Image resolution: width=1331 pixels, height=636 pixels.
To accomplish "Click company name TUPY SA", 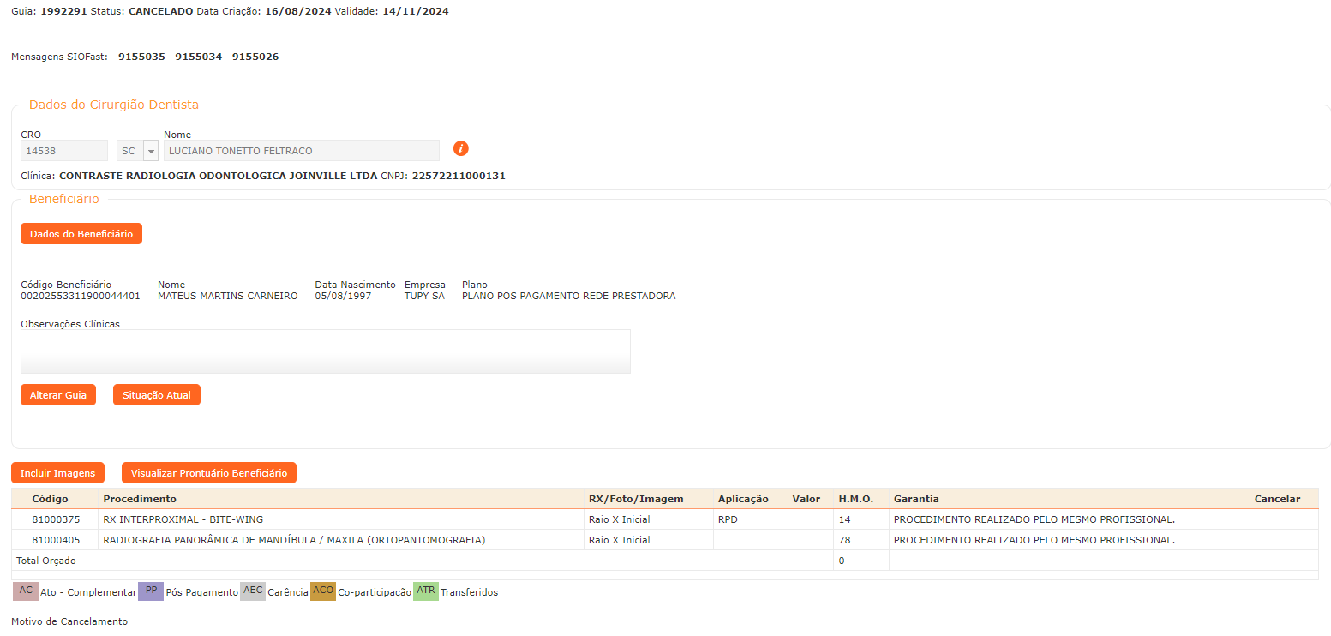I will coord(424,296).
